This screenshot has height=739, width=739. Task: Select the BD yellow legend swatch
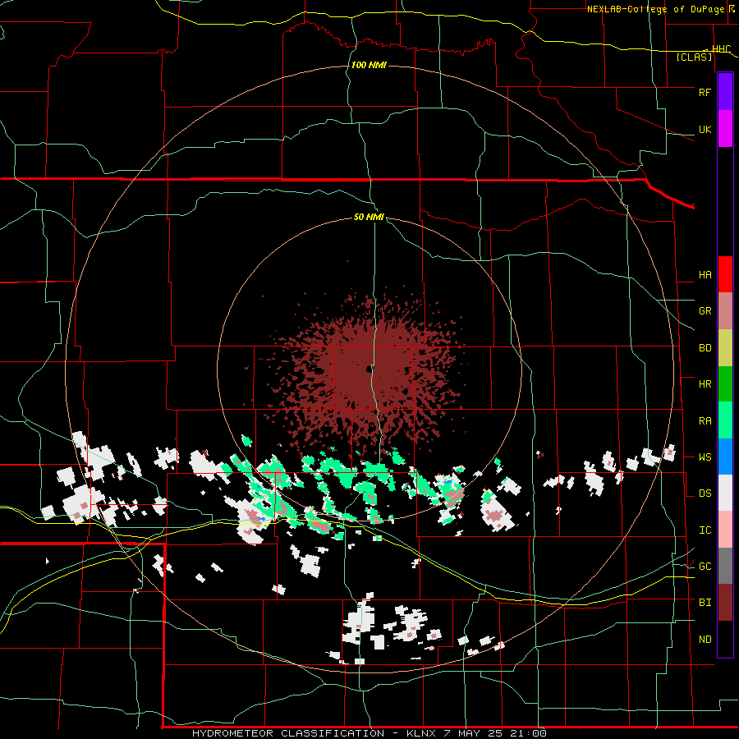tap(725, 348)
